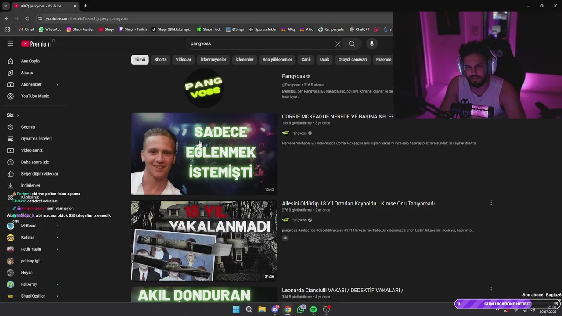Viewport: 562px width, 316px height.
Task: Run search with magnifier button
Action: point(352,43)
